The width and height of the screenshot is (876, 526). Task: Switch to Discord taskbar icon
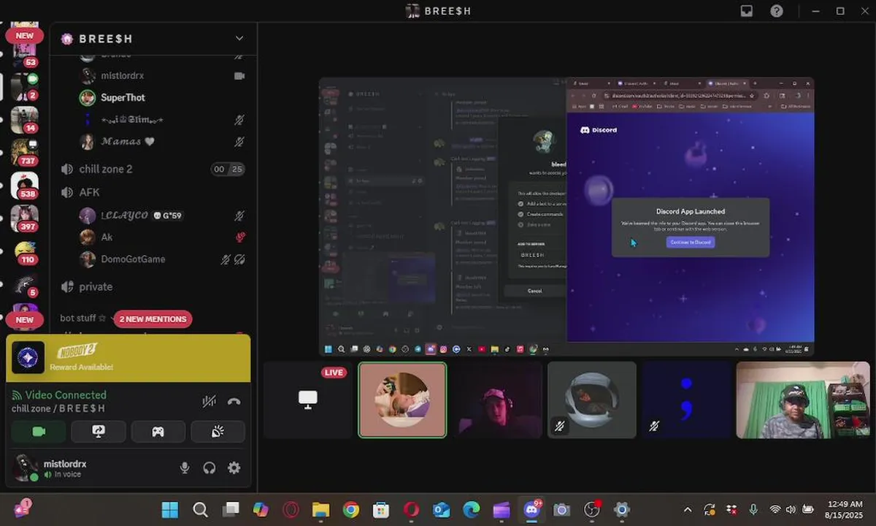532,510
